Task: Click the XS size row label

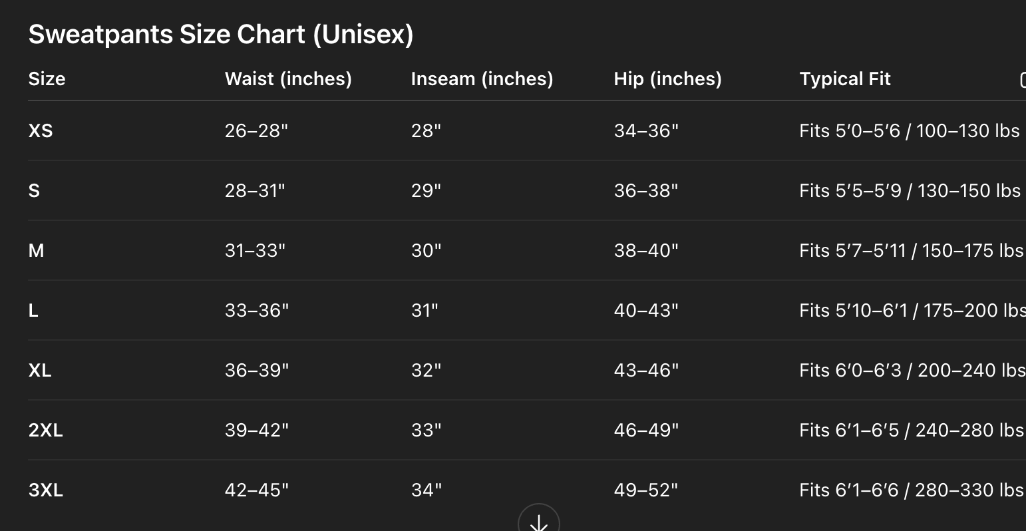Action: pyautogui.click(x=41, y=130)
